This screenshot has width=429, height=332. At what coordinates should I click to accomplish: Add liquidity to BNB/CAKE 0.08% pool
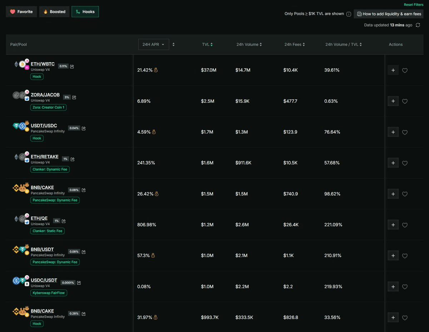click(x=393, y=194)
